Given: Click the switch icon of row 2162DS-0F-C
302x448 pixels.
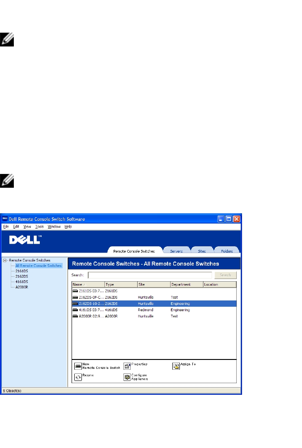Looking at the screenshot, I should point(75,297).
